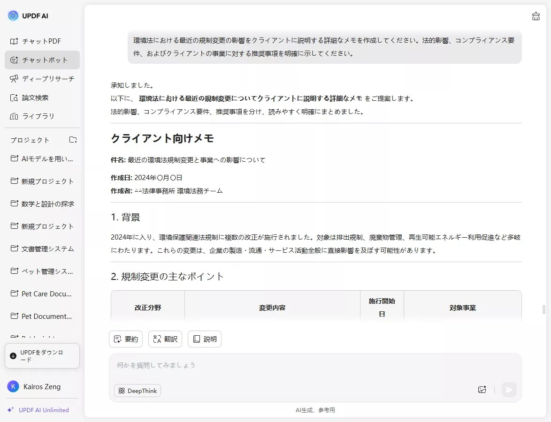Click the 翻訳 action button
The width and height of the screenshot is (551, 422).
click(165, 339)
